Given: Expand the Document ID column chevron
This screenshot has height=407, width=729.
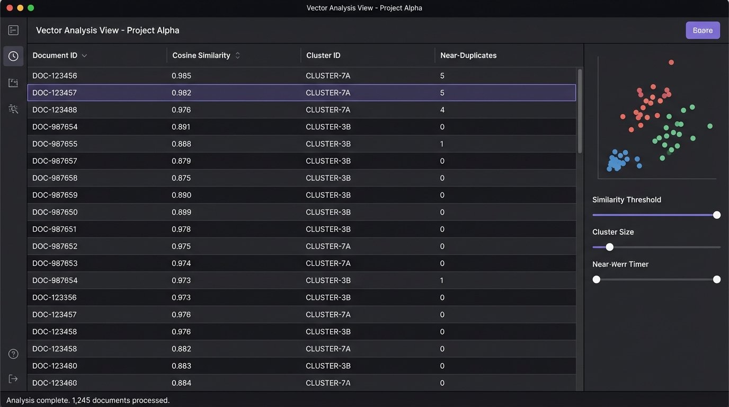Looking at the screenshot, I should pos(85,56).
